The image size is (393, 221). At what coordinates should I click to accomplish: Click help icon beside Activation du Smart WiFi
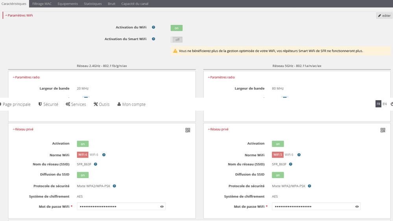pyautogui.click(x=153, y=39)
